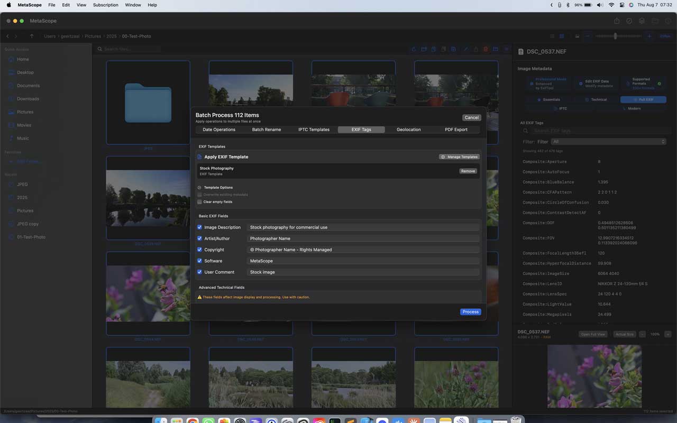Click the compass icon in the title bar
Image resolution: width=677 pixels, height=423 pixels.
(629, 21)
